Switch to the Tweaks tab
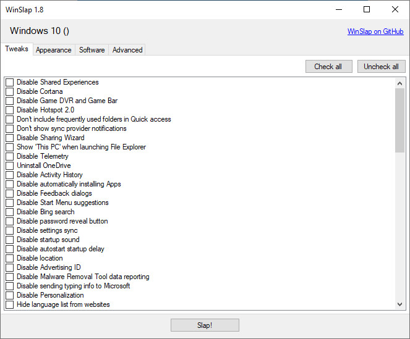 17,49
